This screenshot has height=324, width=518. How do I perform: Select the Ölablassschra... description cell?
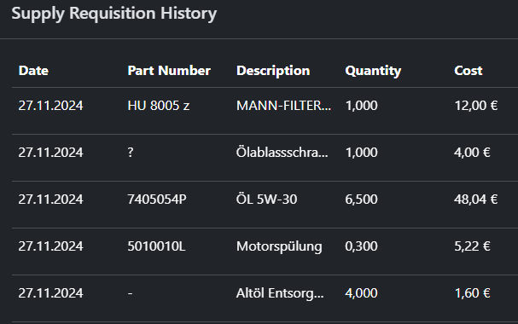282,153
